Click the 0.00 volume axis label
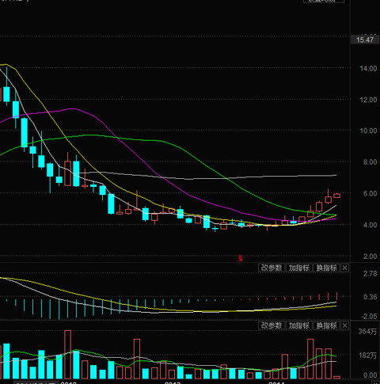380x384 pixels. tap(370, 375)
